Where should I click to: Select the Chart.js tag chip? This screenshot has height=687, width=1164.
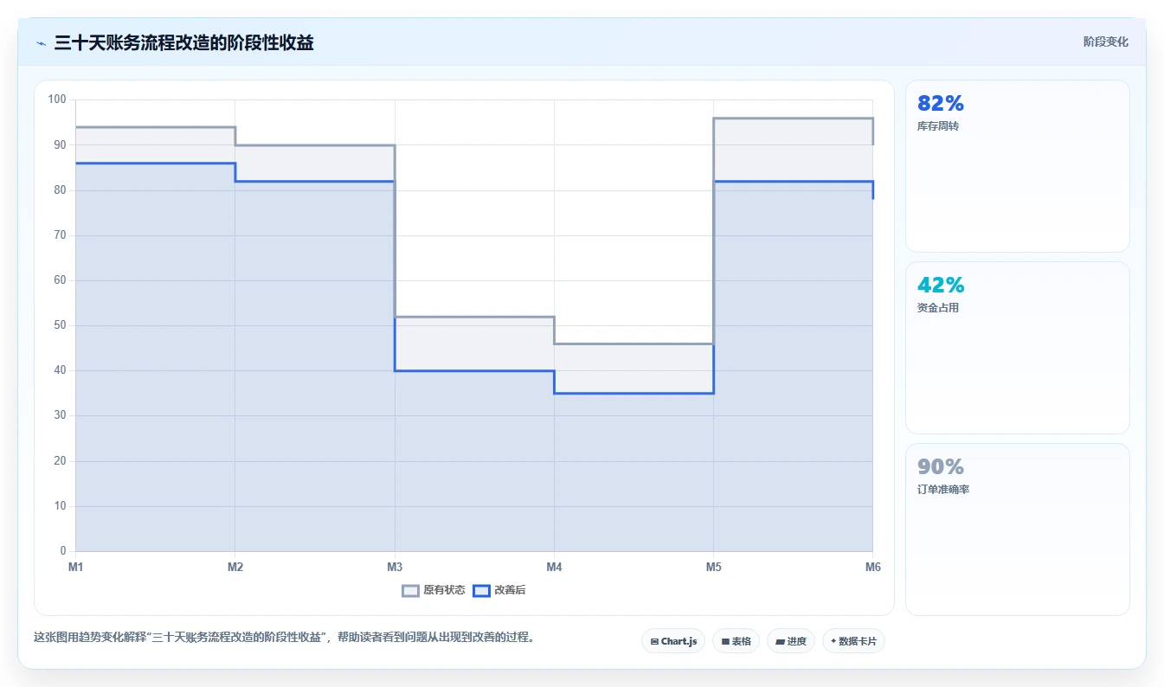coord(673,641)
